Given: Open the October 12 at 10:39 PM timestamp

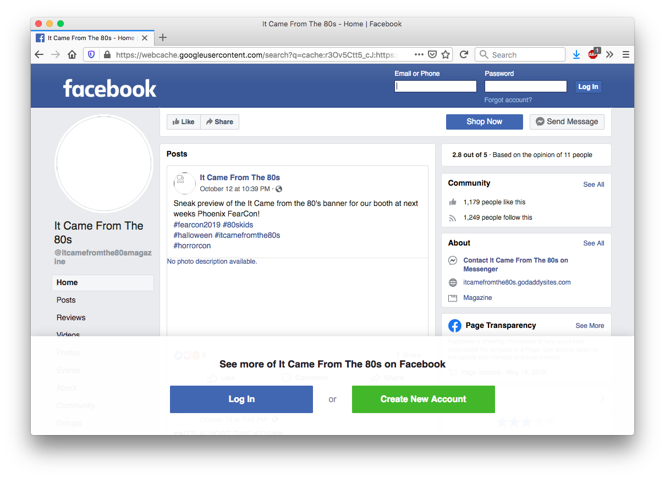Looking at the screenshot, I should click(x=235, y=189).
